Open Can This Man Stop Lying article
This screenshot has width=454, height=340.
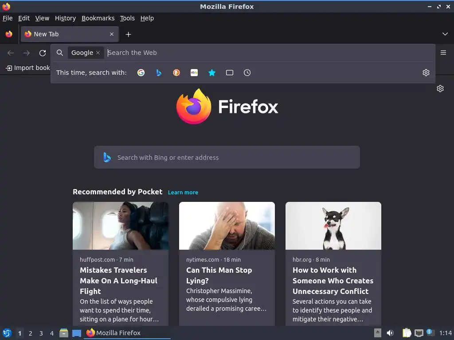pyautogui.click(x=219, y=275)
